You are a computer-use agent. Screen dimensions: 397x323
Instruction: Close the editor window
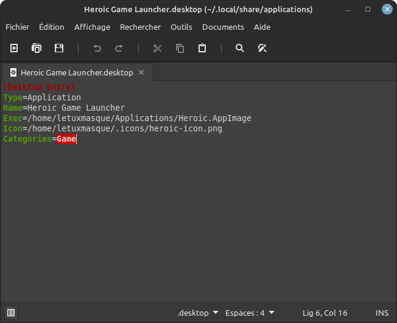387,9
